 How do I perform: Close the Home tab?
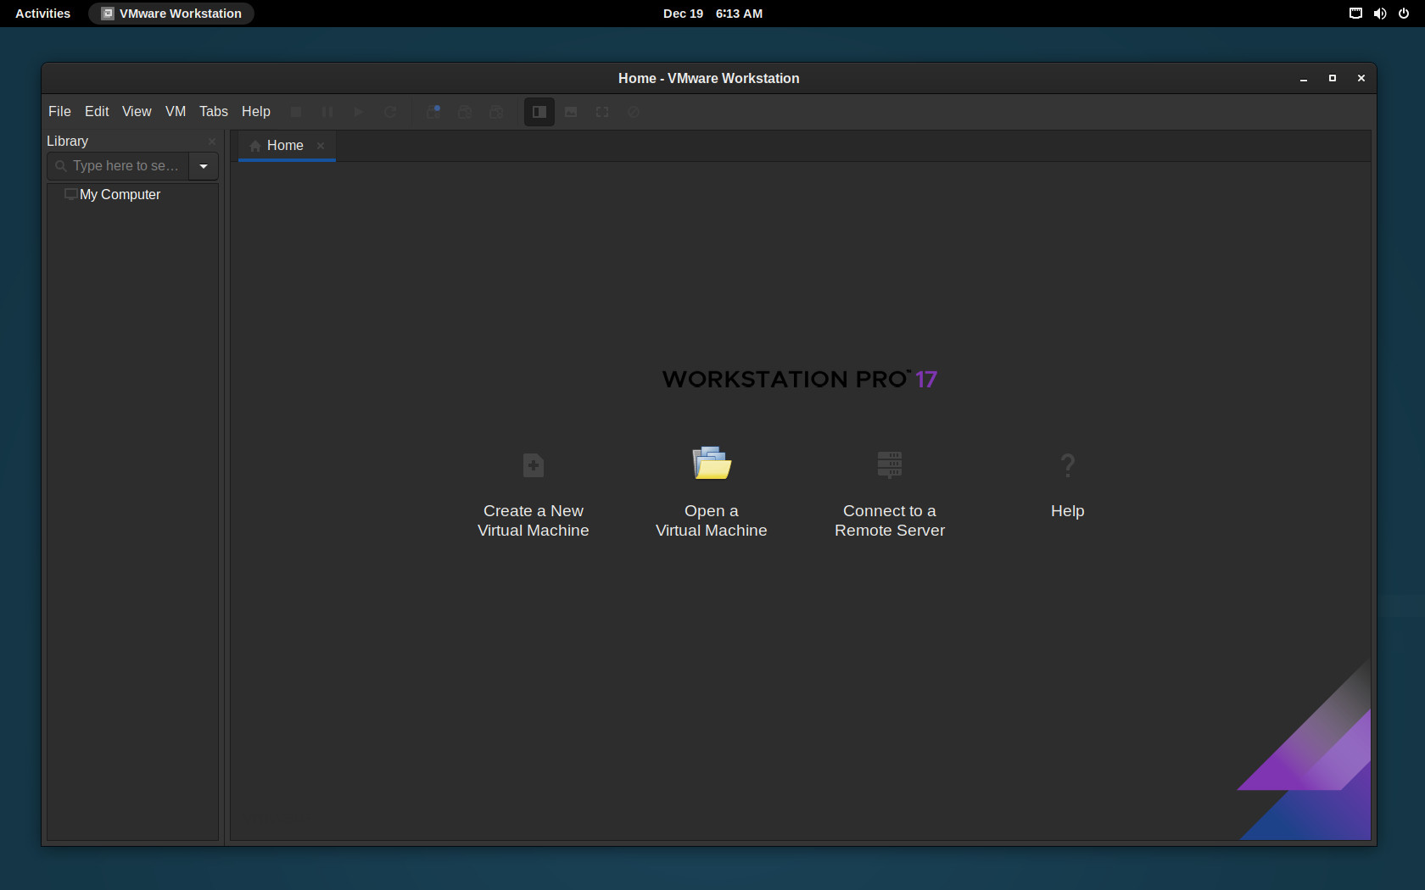tap(321, 146)
